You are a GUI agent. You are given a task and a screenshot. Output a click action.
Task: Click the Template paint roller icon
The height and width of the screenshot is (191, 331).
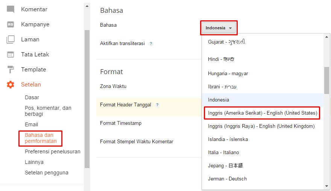[x=11, y=70]
